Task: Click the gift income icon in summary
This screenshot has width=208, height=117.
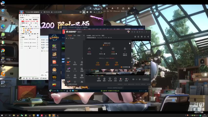Action: click(x=113, y=49)
